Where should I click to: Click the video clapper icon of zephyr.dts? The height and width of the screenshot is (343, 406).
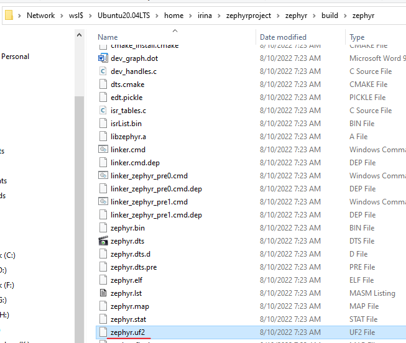103,240
